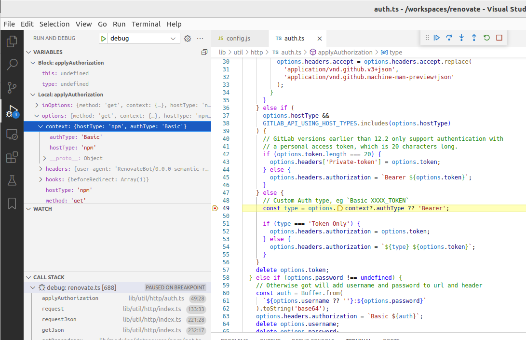Restart the debug session
This screenshot has width=526, height=340.
(x=487, y=38)
